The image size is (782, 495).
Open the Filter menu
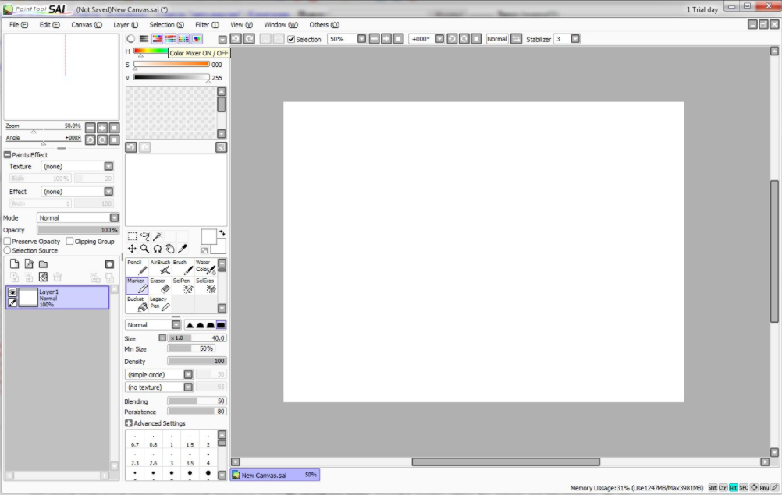click(207, 25)
